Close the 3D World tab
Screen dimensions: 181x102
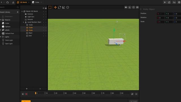29,2
